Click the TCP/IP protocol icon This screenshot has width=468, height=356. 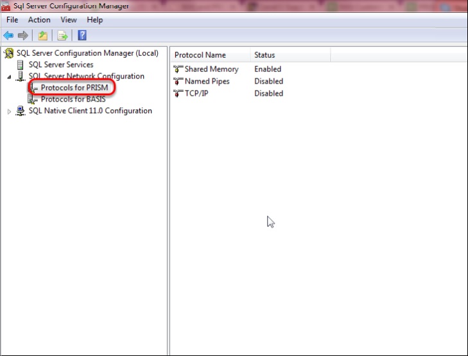(x=178, y=93)
